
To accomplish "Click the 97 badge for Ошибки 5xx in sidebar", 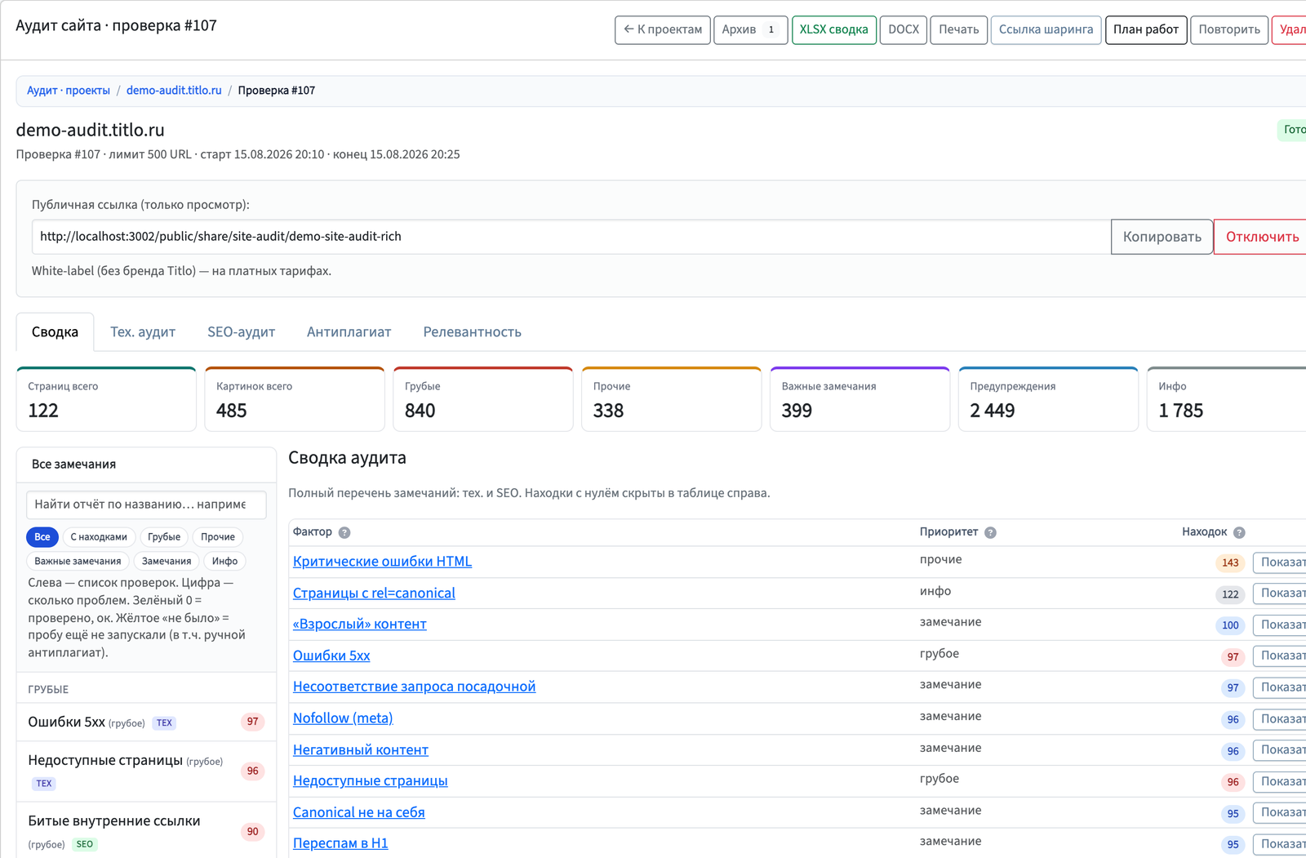I will [x=253, y=722].
